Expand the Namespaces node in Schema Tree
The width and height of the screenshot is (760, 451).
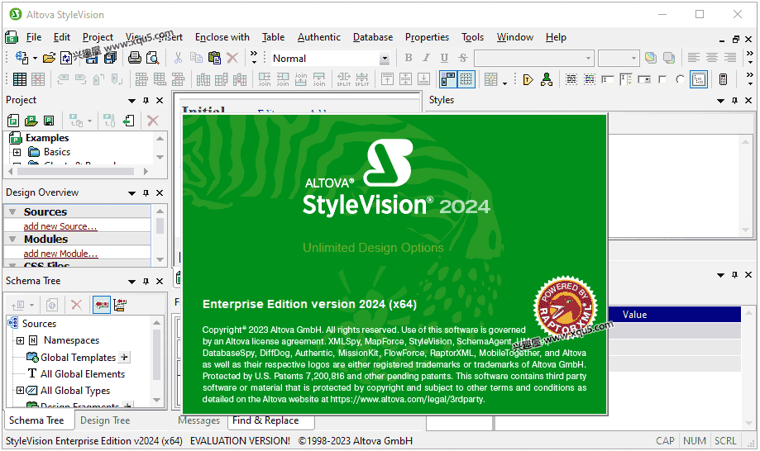pyautogui.click(x=21, y=340)
